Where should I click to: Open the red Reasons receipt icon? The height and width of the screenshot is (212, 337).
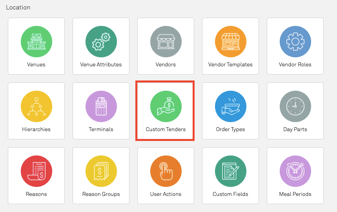(x=36, y=171)
